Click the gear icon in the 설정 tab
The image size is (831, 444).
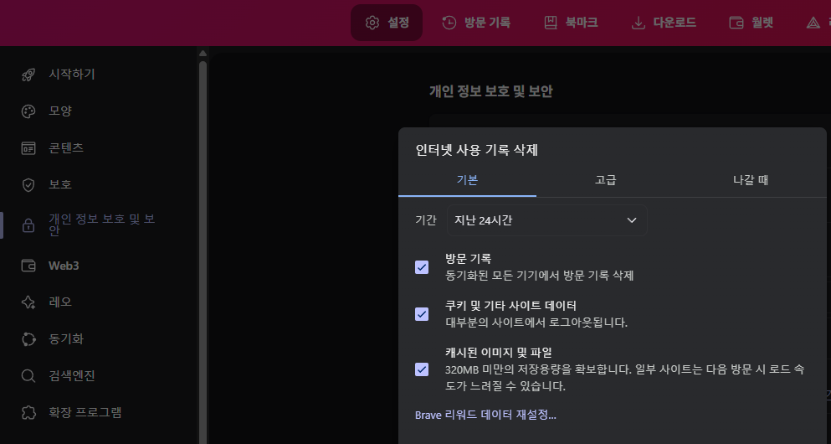[x=372, y=23]
